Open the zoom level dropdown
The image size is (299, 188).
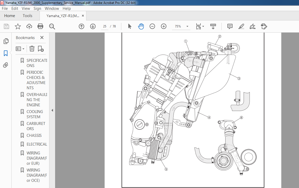(188, 26)
